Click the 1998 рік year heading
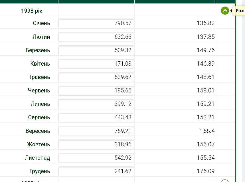The image size is (245, 182). [x=32, y=11]
